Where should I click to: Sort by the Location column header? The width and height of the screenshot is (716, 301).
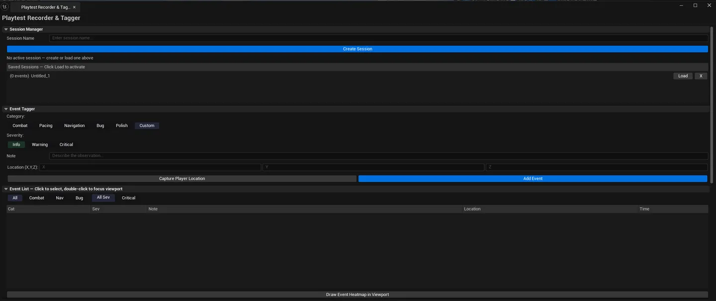[550, 209]
